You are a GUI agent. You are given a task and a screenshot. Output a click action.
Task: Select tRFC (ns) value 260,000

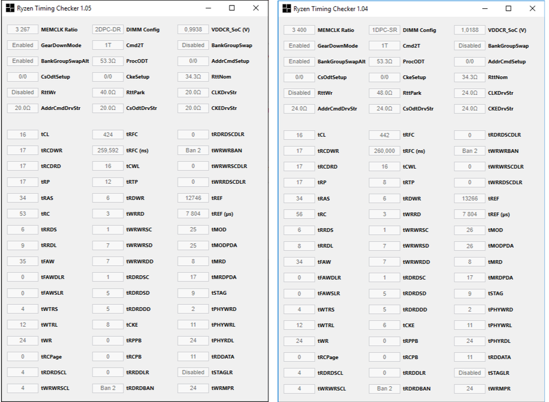[384, 151]
